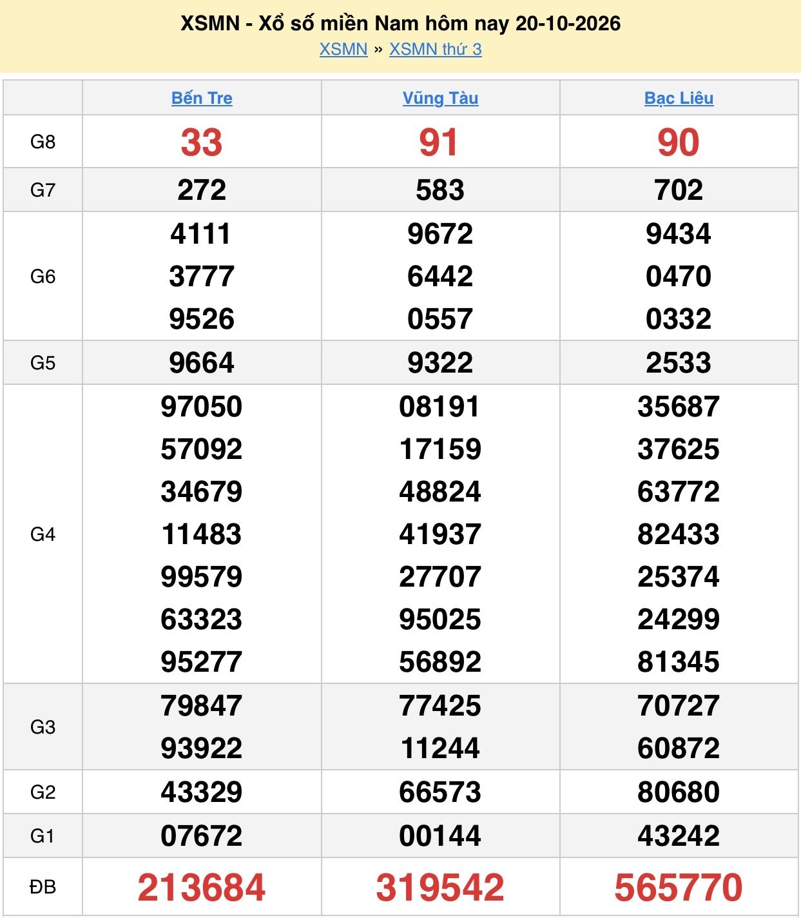Click the ĐB row label
Screen dimensions: 801x918
(43, 887)
